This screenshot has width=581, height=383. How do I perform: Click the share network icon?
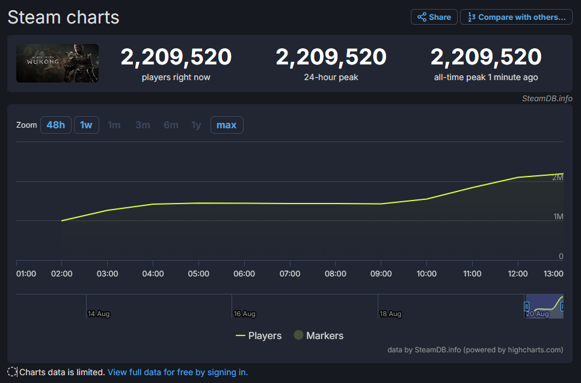[x=422, y=17]
